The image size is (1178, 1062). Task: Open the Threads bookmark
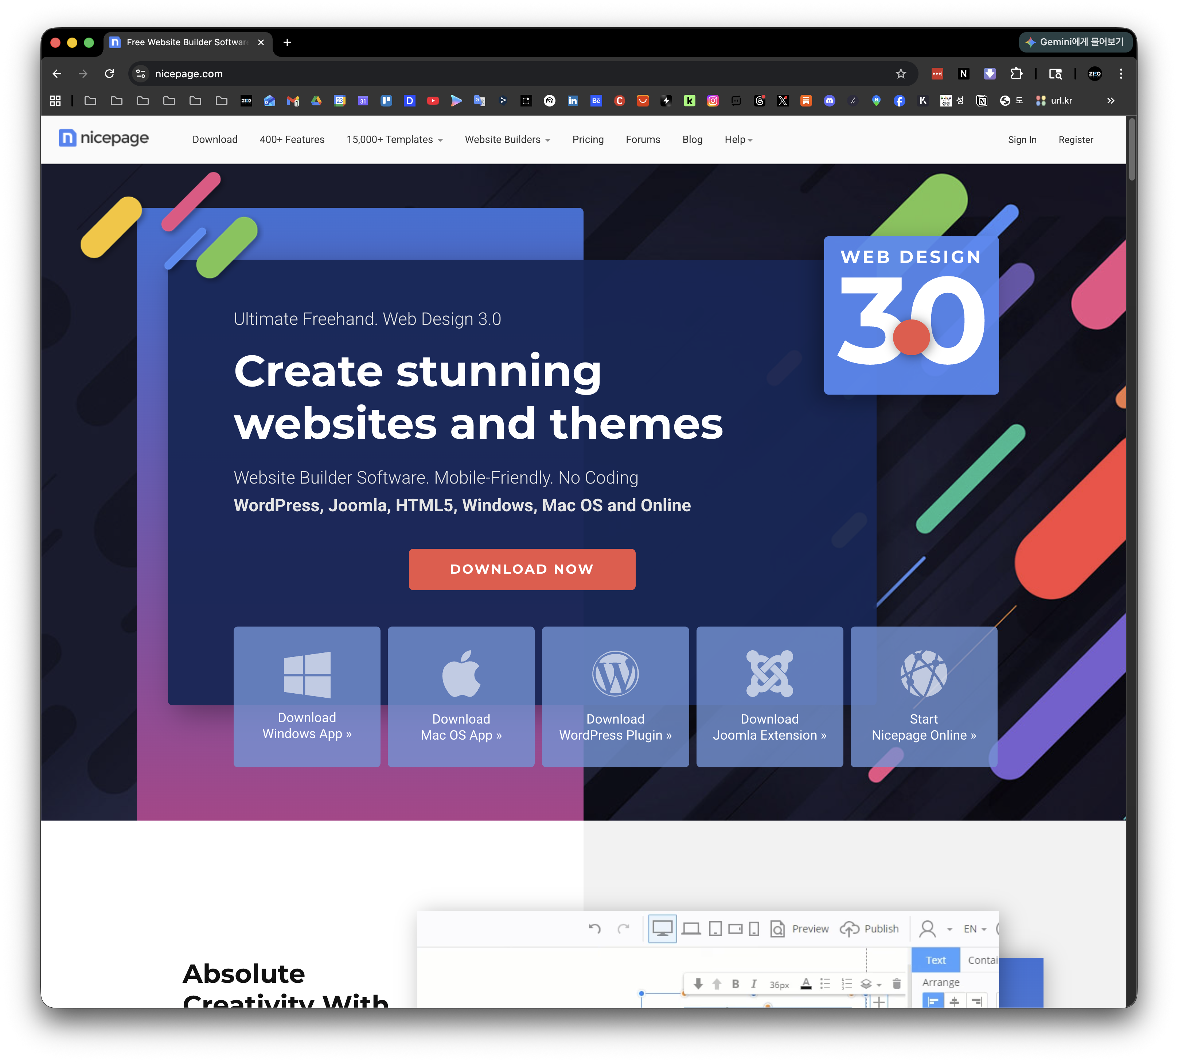[x=759, y=101]
